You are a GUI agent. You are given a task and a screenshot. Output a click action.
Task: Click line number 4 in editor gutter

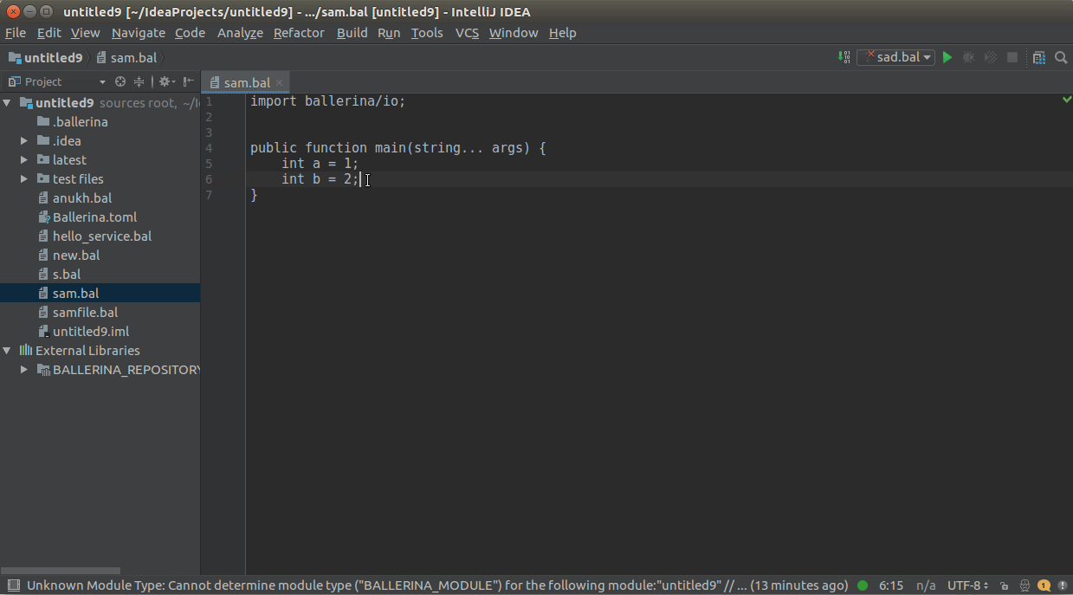209,148
